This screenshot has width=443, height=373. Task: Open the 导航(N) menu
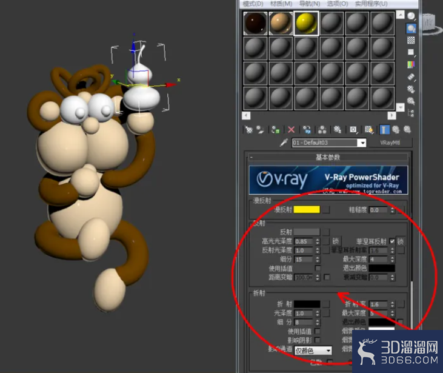coord(310,4)
